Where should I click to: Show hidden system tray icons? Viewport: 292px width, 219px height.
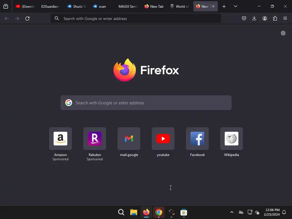(x=232, y=212)
